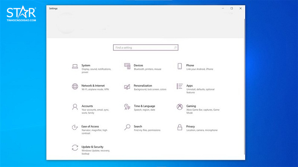
Task: Click 'Uninstall, defaults, optional features' text
Action: click(x=201, y=91)
